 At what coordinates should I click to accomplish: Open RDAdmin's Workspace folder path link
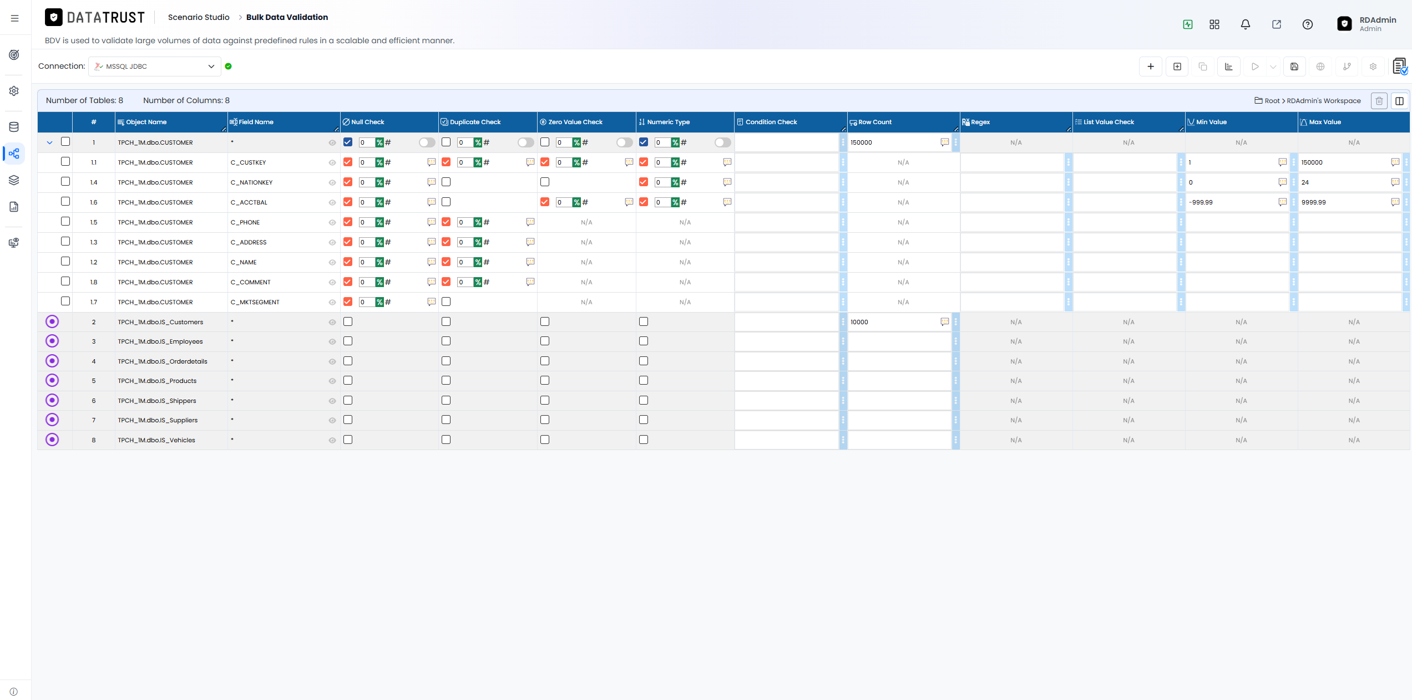1324,101
